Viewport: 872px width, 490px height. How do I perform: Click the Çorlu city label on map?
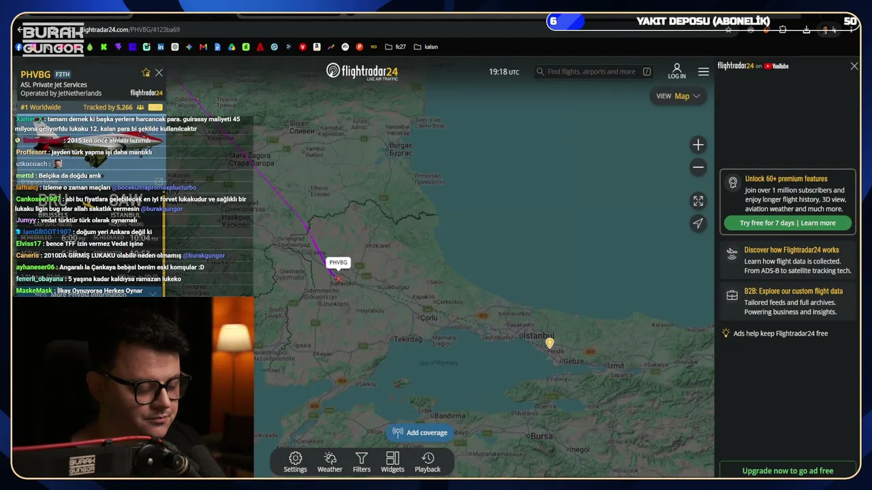429,317
